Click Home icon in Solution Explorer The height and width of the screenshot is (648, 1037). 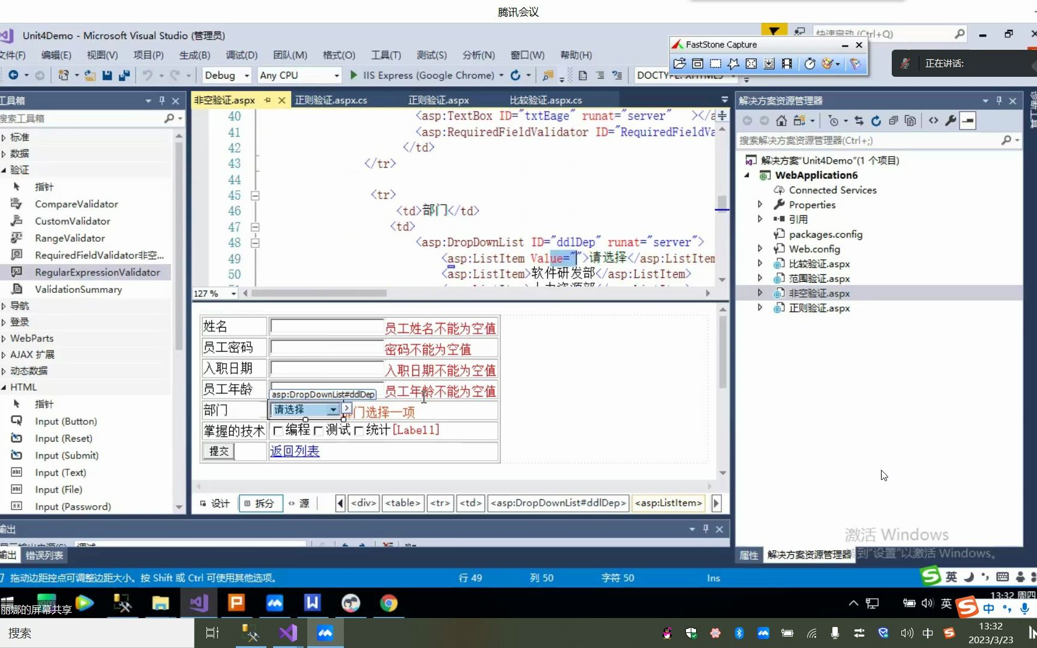point(781,121)
